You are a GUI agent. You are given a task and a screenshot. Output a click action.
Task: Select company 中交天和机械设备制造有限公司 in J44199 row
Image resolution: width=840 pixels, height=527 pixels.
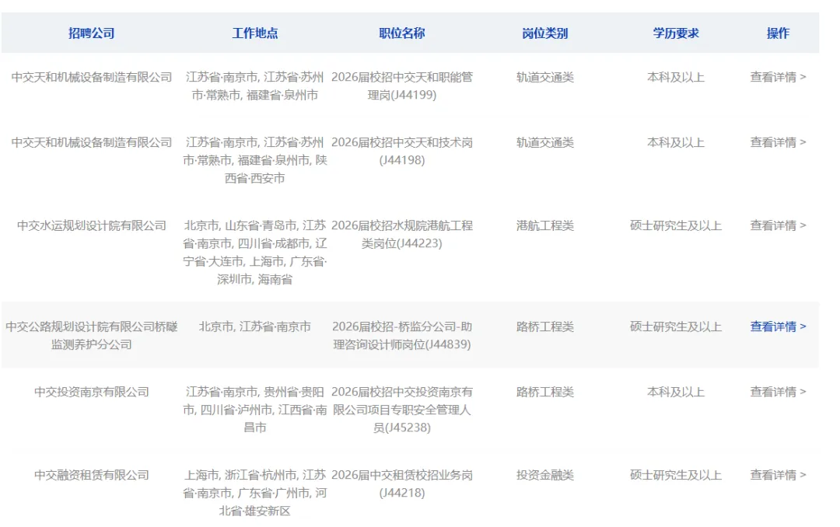point(92,77)
